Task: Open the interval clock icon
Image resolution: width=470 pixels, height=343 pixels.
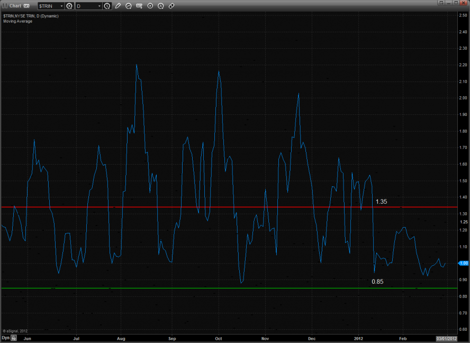Action: tap(107, 6)
